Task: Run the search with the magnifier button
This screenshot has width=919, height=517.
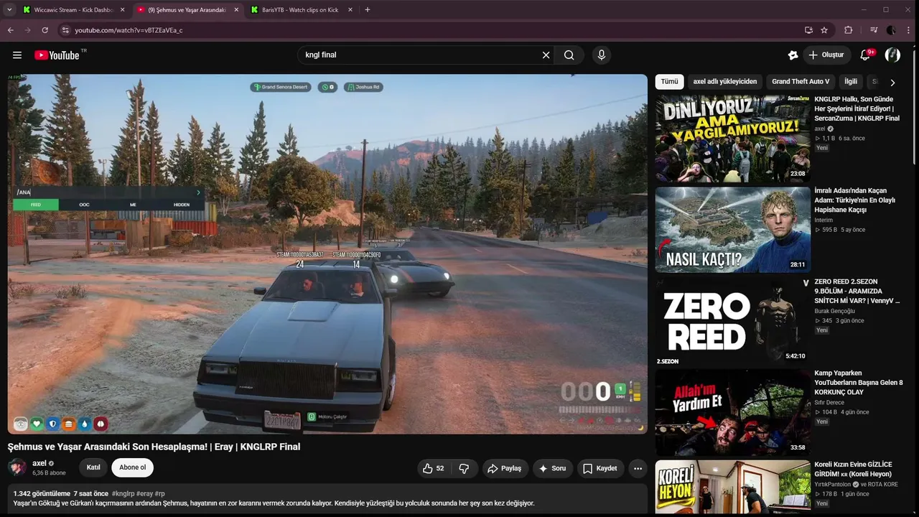Action: [569, 55]
